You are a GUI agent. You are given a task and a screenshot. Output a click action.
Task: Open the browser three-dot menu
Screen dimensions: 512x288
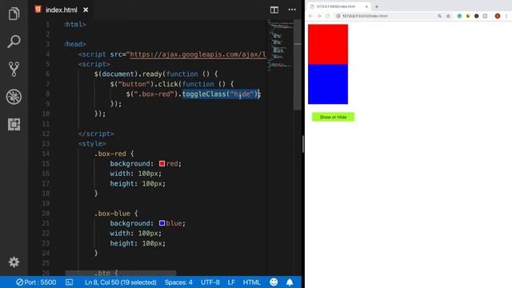coord(506,16)
